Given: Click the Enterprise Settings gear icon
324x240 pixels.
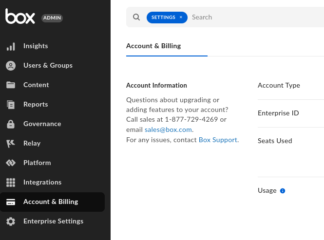Looking at the screenshot, I should [x=11, y=222].
